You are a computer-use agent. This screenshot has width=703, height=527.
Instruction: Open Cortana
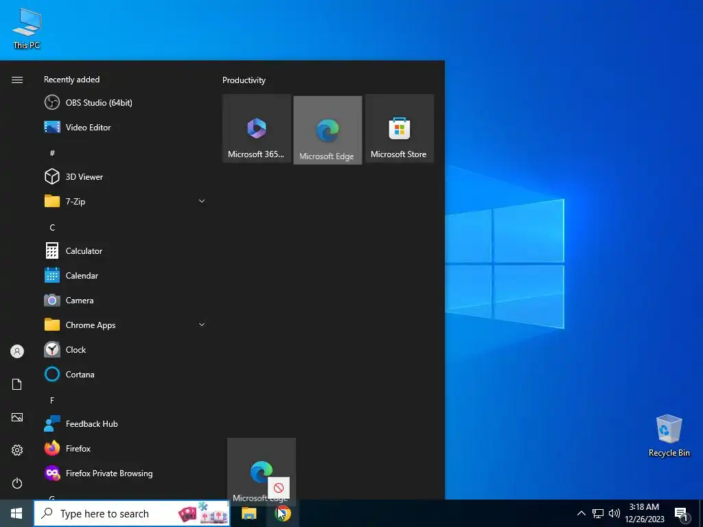(124, 374)
